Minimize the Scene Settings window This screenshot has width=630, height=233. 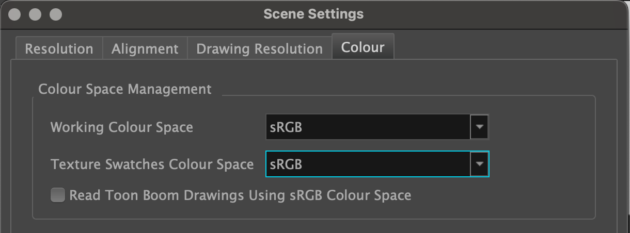tap(35, 14)
